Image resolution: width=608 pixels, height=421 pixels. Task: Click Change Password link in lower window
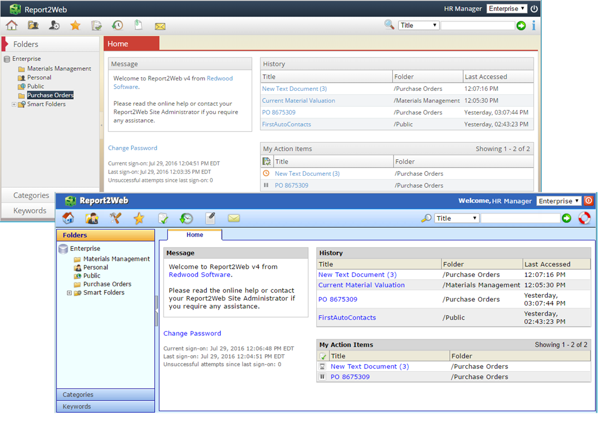[x=192, y=333]
